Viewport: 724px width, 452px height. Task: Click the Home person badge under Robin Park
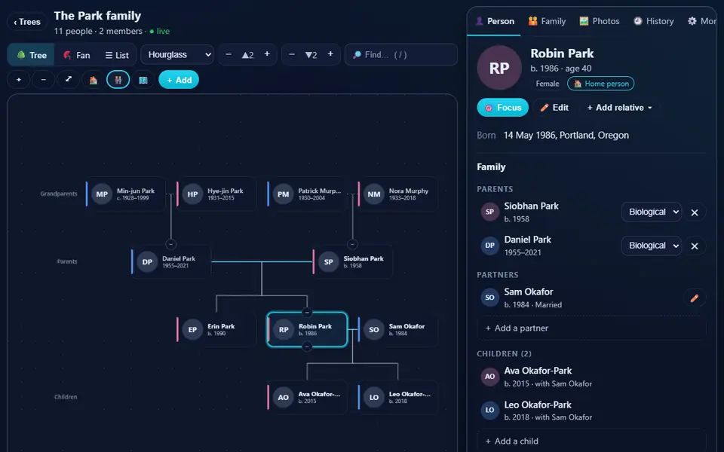coord(601,84)
